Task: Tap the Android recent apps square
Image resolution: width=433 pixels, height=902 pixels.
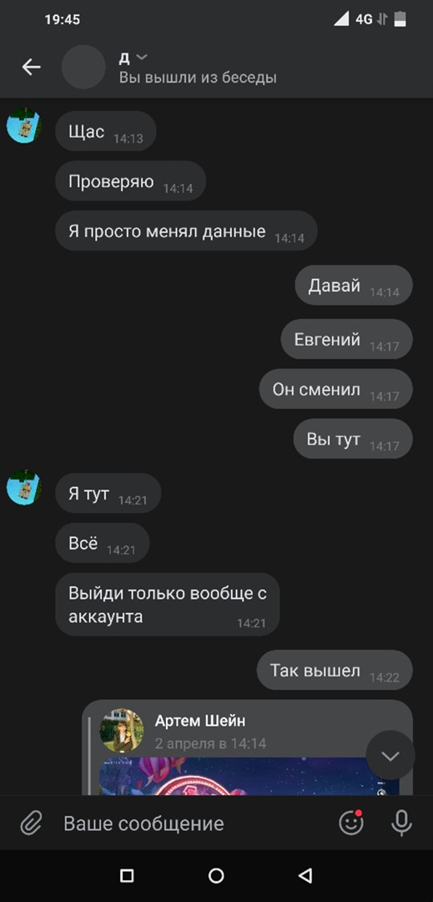Action: tap(127, 875)
